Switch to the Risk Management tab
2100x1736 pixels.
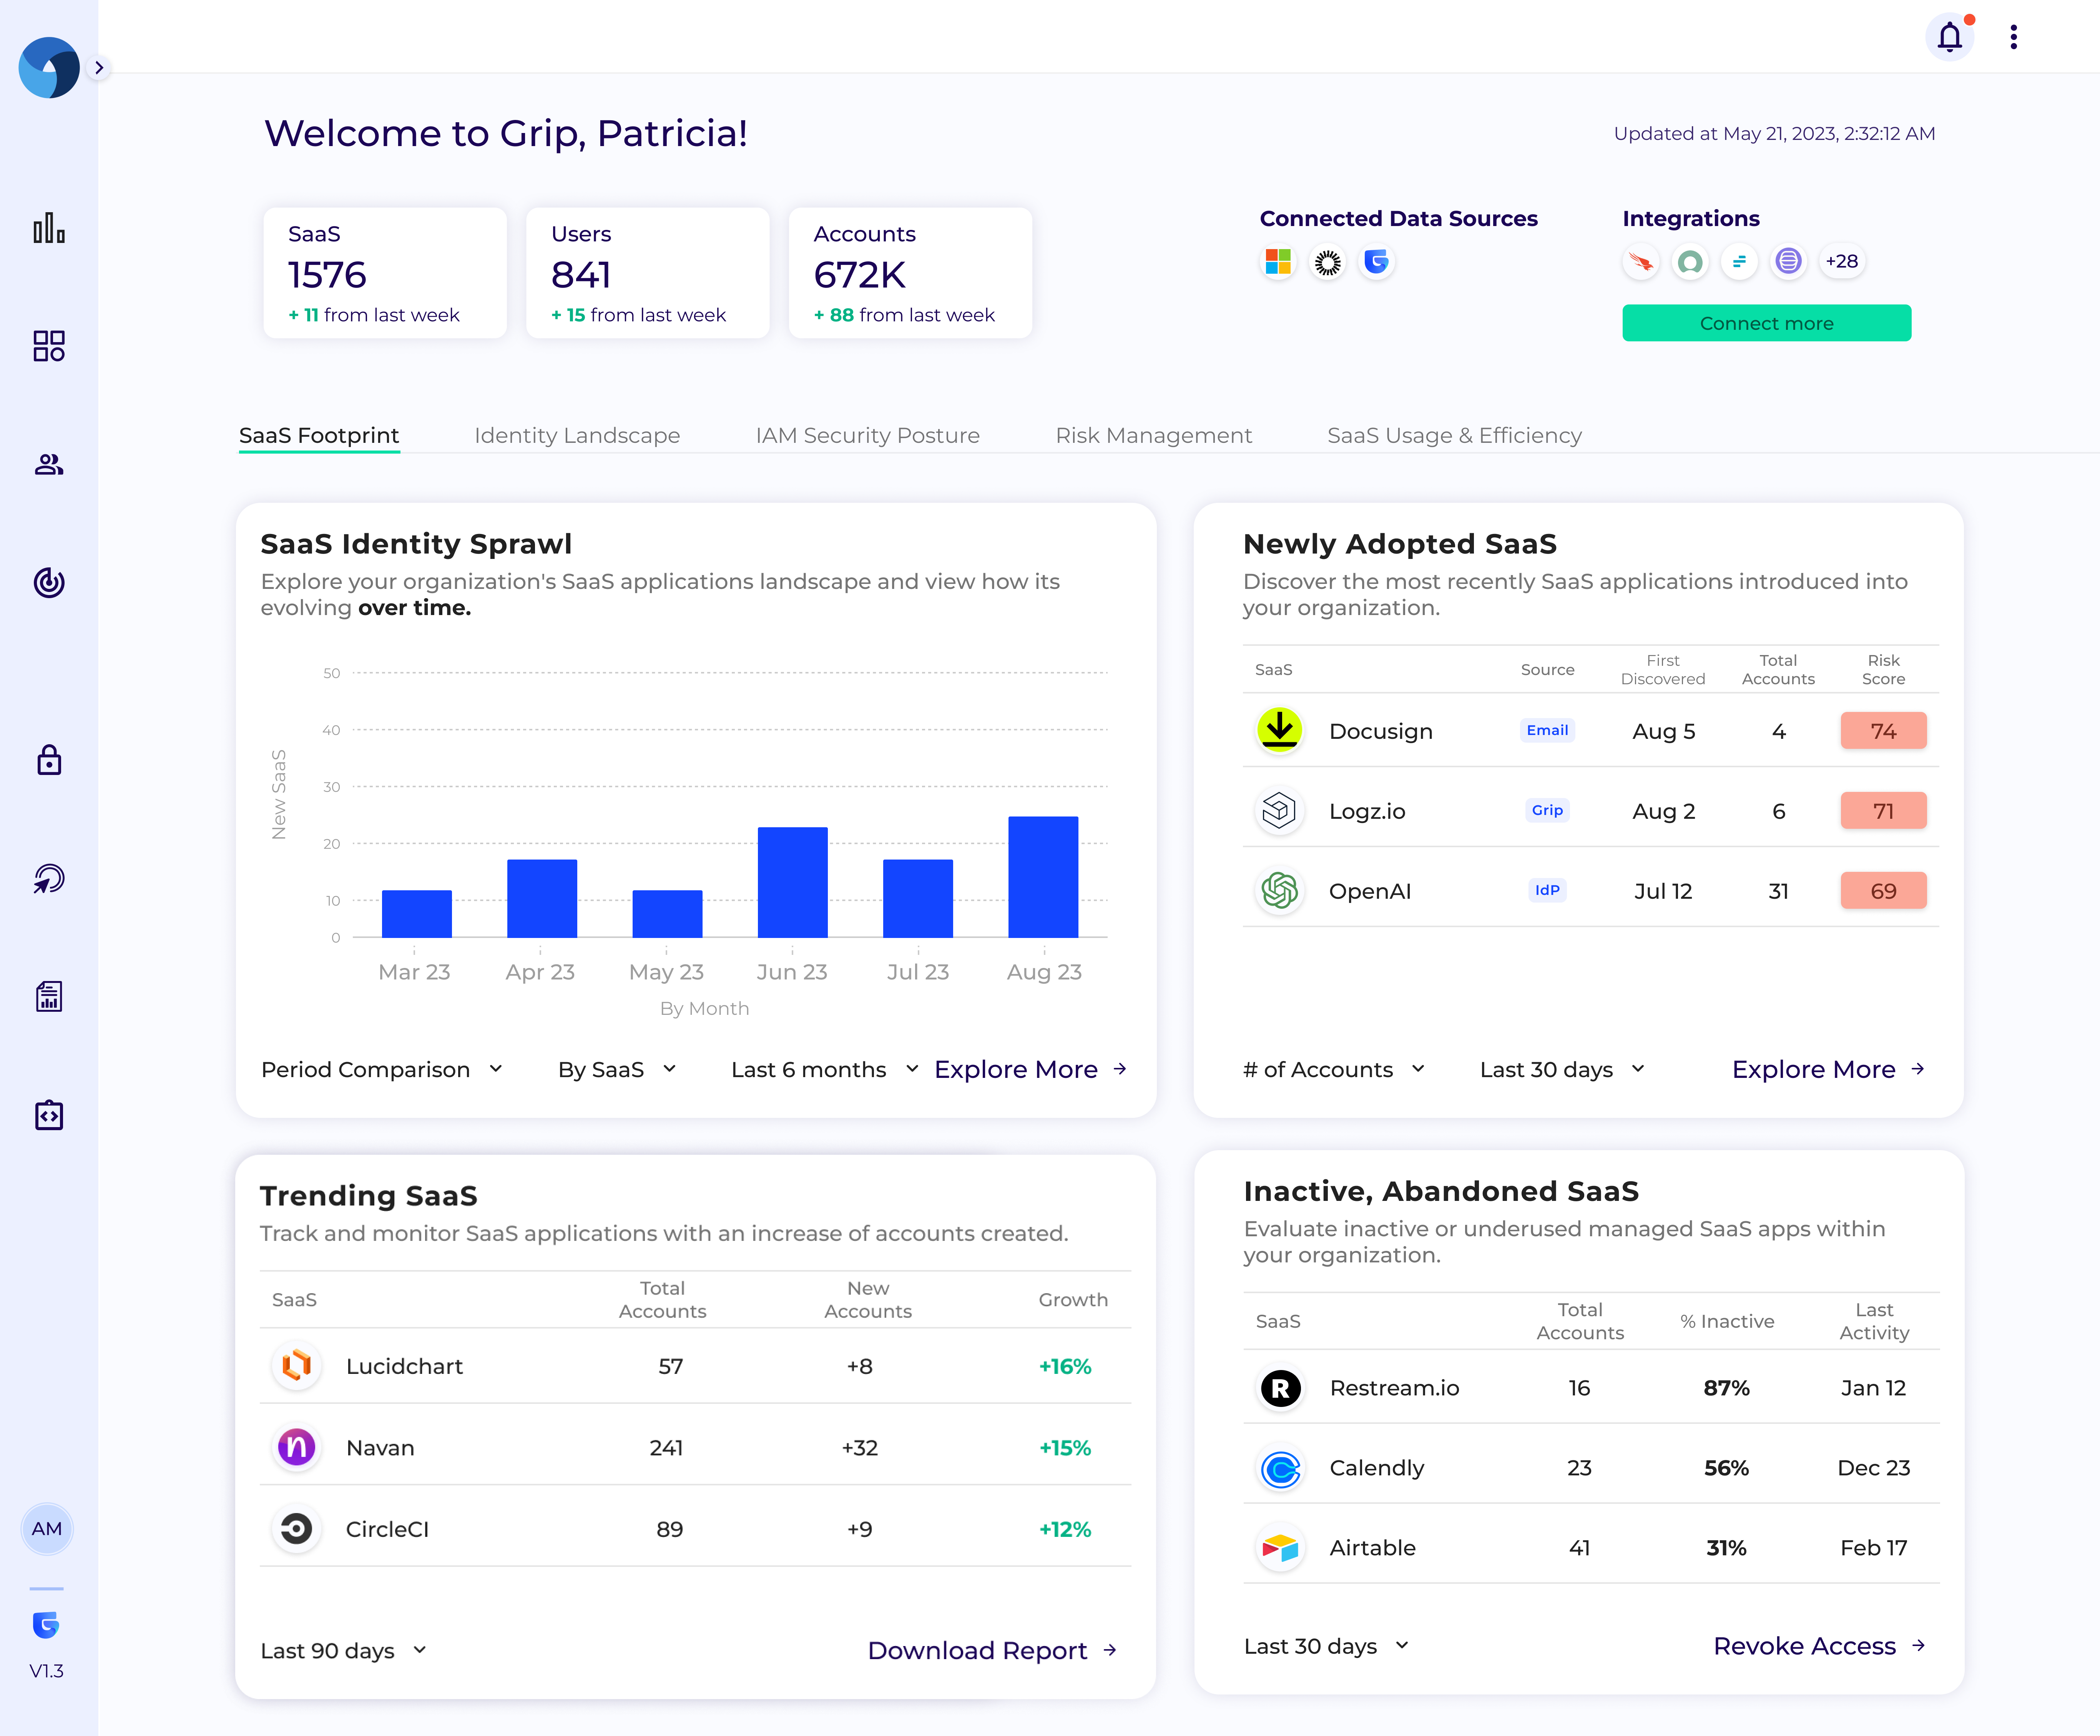[x=1153, y=435]
